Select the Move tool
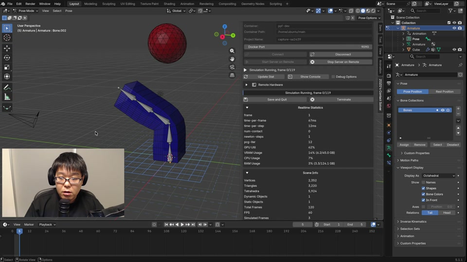The height and width of the screenshot is (262, 467). tap(7, 48)
